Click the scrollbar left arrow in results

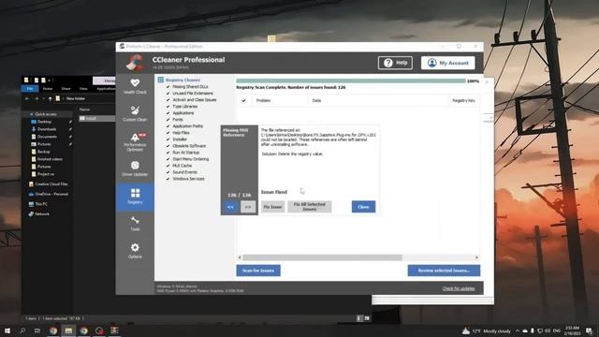(240, 257)
